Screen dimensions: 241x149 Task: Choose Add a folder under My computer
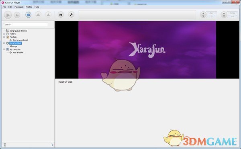pos(18,53)
